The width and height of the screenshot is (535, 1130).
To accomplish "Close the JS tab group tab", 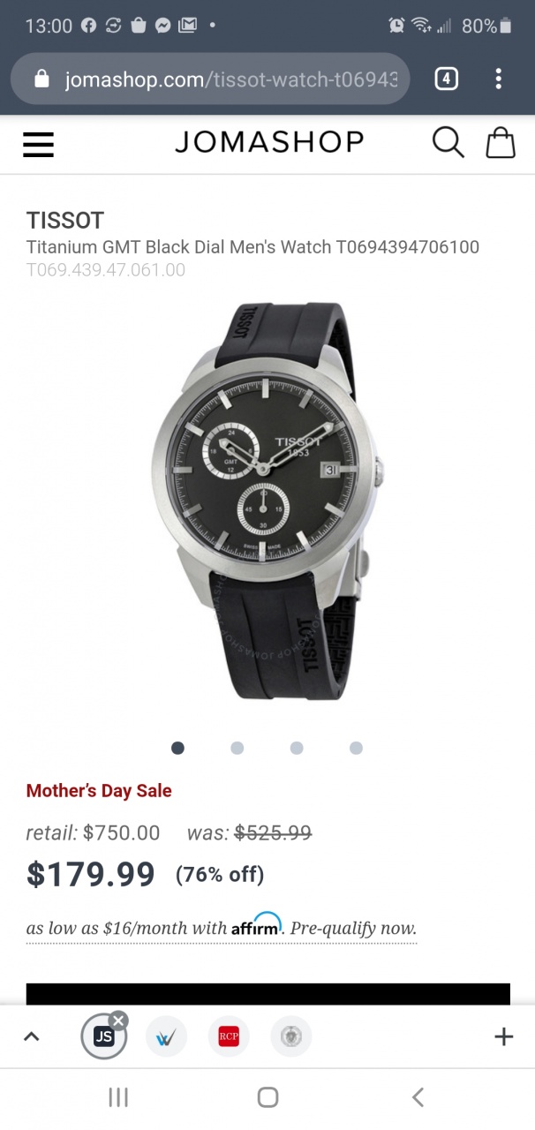I will click(118, 1021).
